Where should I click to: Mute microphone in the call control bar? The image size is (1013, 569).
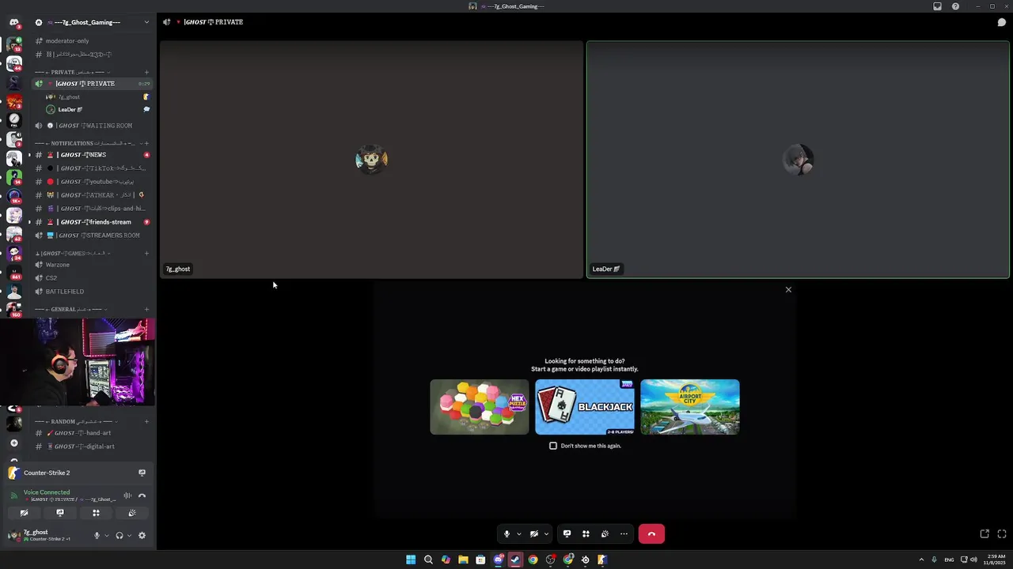coord(507,534)
